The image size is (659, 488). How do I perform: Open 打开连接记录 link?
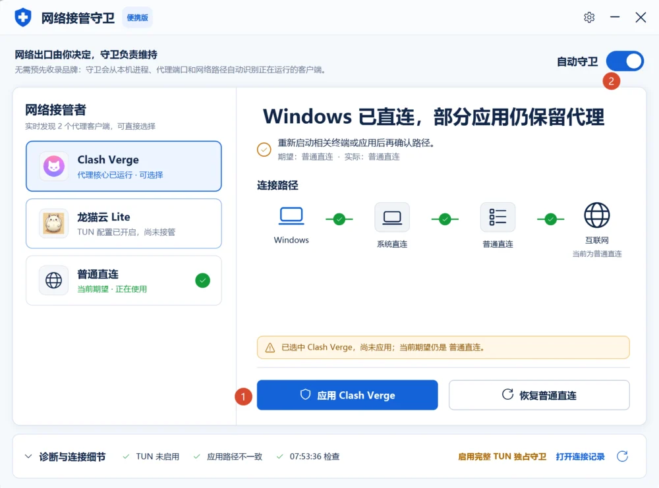[x=580, y=456]
